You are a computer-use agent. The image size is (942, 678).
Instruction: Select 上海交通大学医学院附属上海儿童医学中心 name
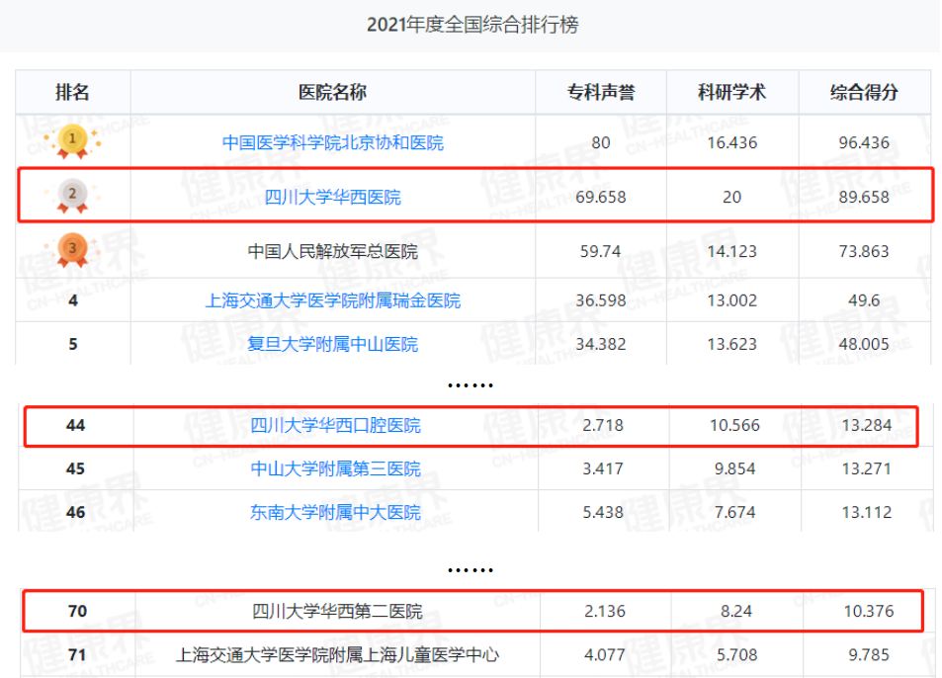click(337, 654)
